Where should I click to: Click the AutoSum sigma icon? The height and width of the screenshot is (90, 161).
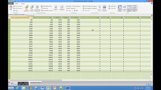point(109,6)
